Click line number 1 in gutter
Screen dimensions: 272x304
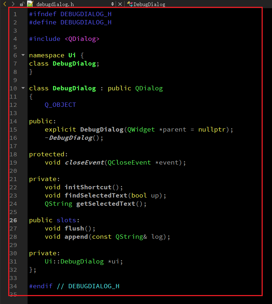tap(15, 14)
